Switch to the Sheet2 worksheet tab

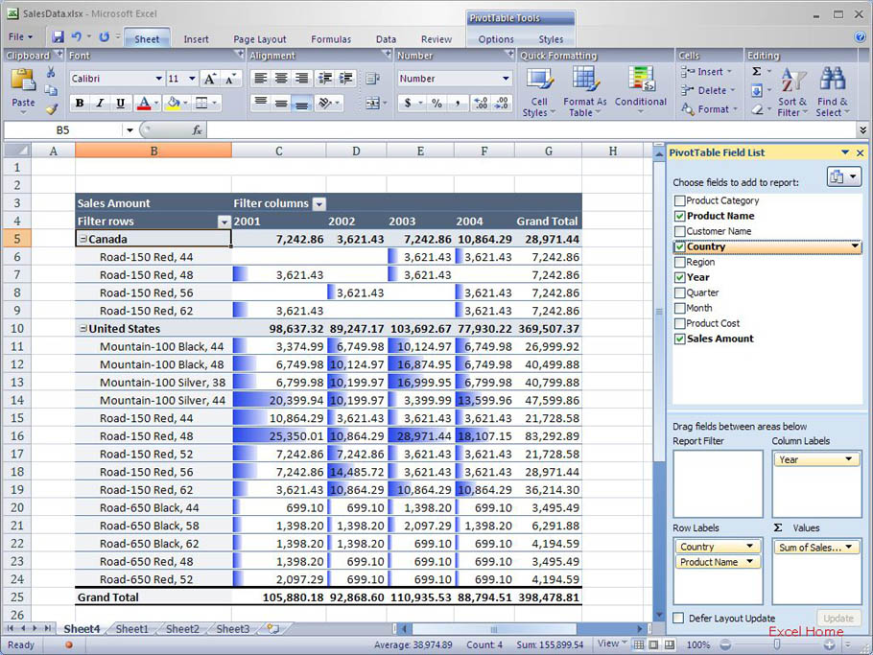pos(182,629)
